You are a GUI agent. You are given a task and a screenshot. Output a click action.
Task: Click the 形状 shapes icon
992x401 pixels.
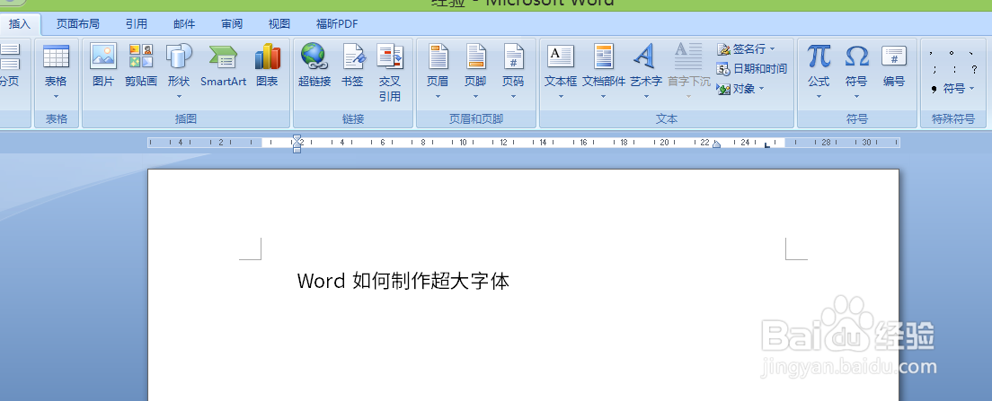[x=179, y=57]
